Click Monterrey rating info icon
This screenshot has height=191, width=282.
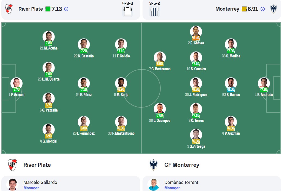point(263,9)
